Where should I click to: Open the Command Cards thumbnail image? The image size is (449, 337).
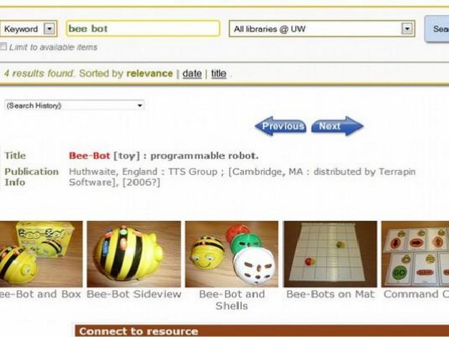click(415, 254)
